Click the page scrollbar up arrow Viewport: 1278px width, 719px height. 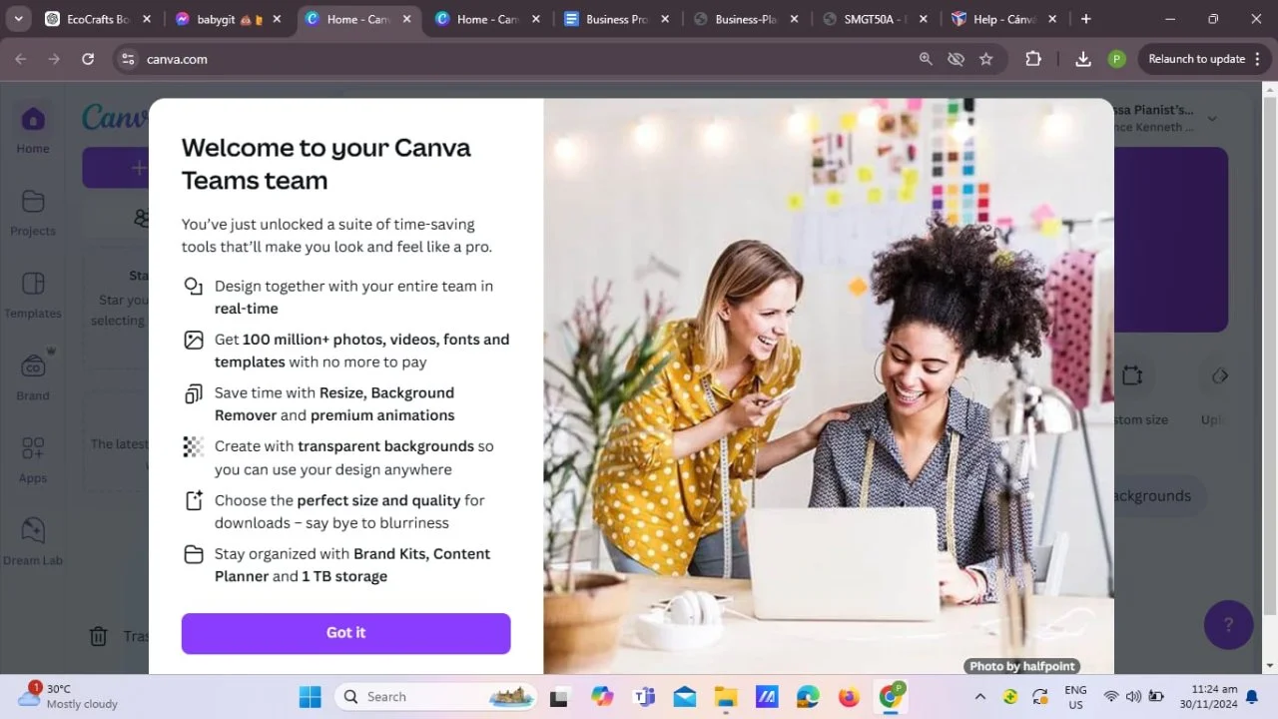coord(1270,90)
